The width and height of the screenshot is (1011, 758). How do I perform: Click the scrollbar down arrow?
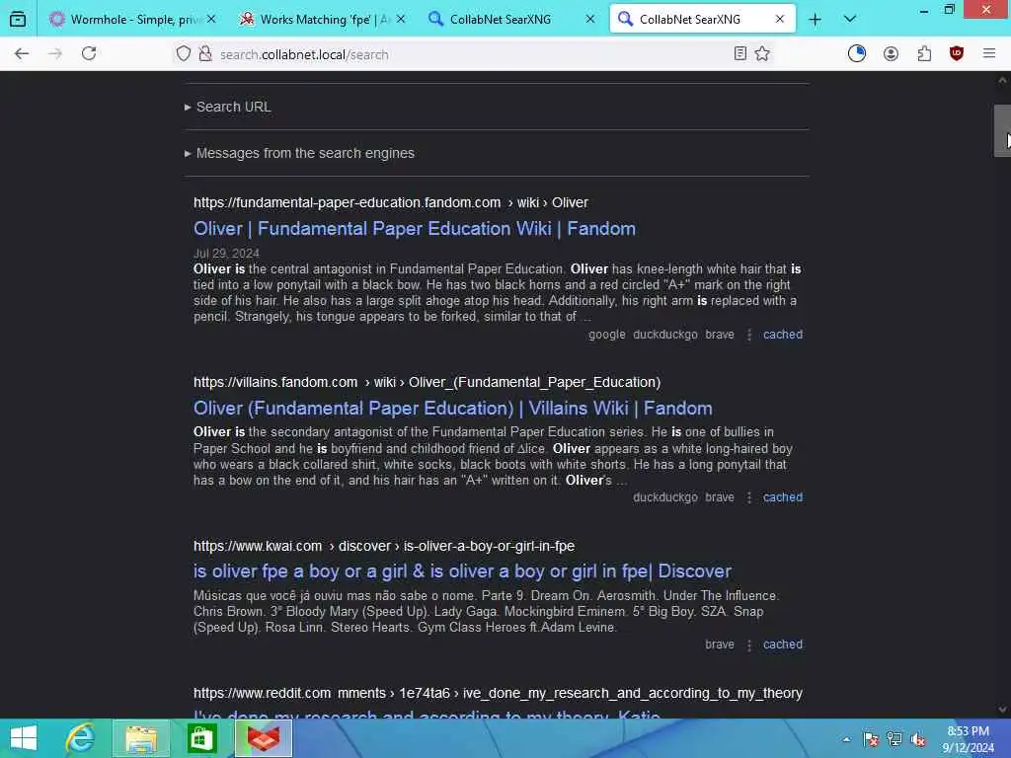click(1002, 710)
